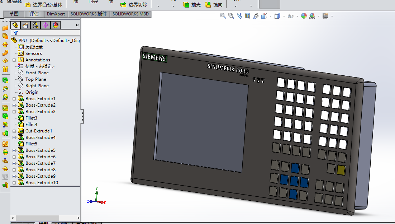The height and width of the screenshot is (224, 395).
Task: Open the DisplayManager tab icon
Action: point(56,25)
